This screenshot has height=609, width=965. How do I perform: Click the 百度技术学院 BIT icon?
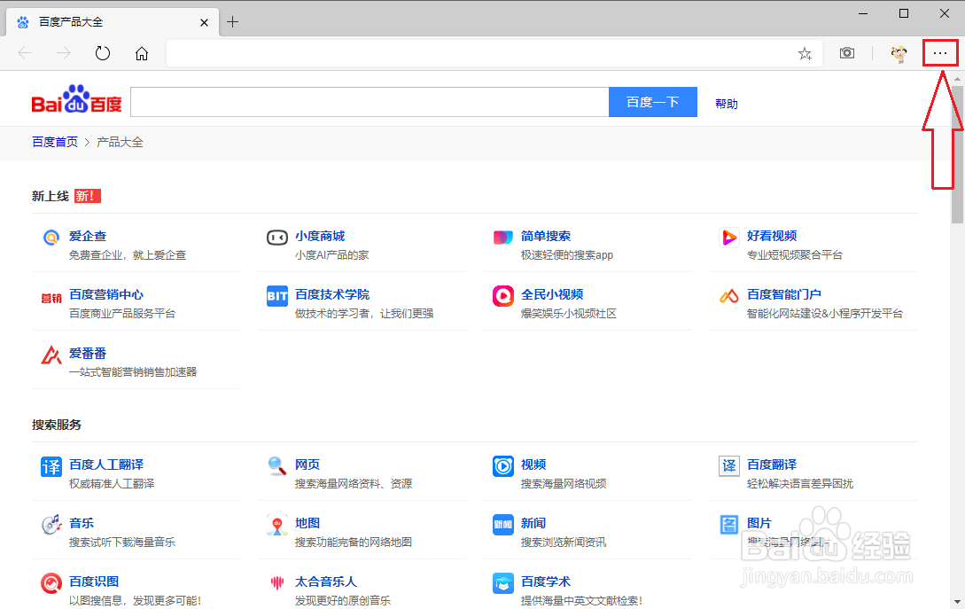coord(277,296)
